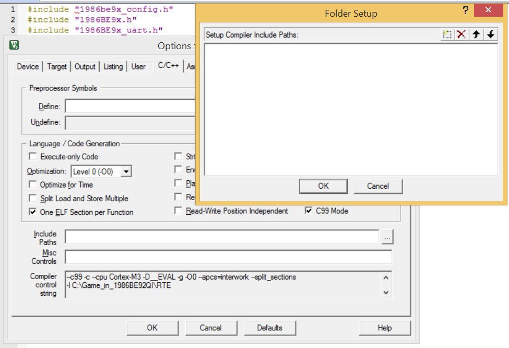Click the code line including "1986BE9x.h"

(82, 20)
